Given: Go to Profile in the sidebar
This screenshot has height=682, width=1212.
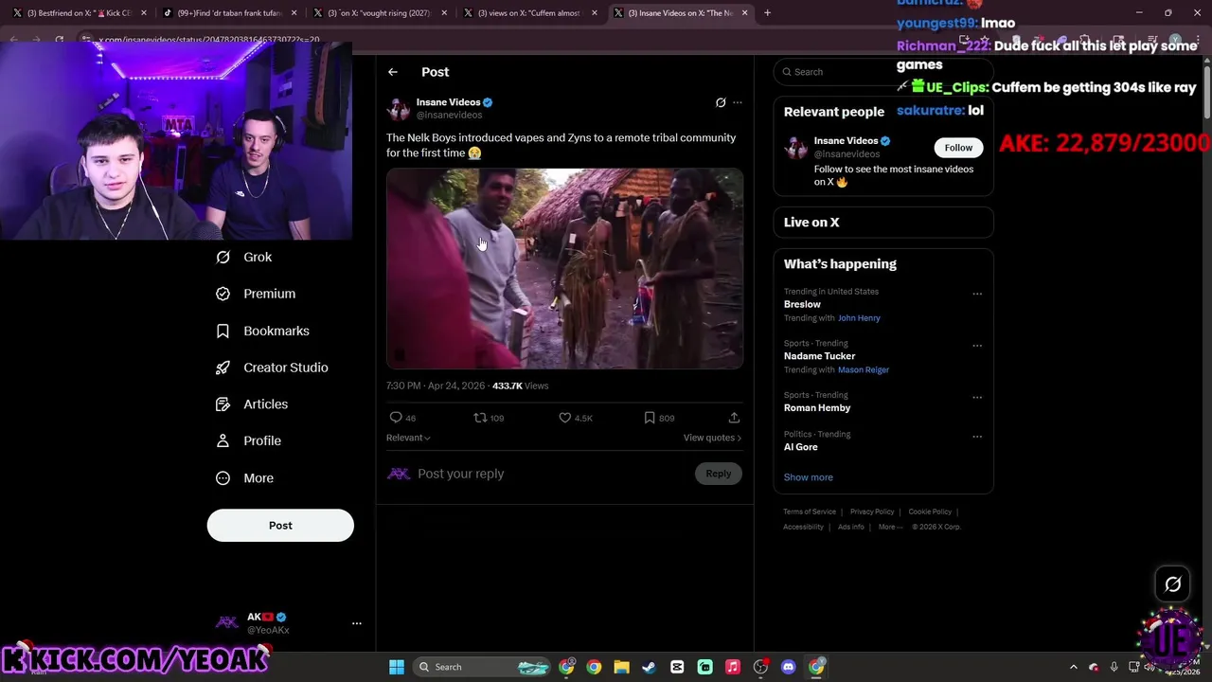Looking at the screenshot, I should click(x=248, y=441).
